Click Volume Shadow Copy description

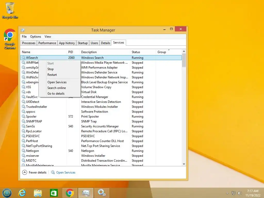point(96,87)
